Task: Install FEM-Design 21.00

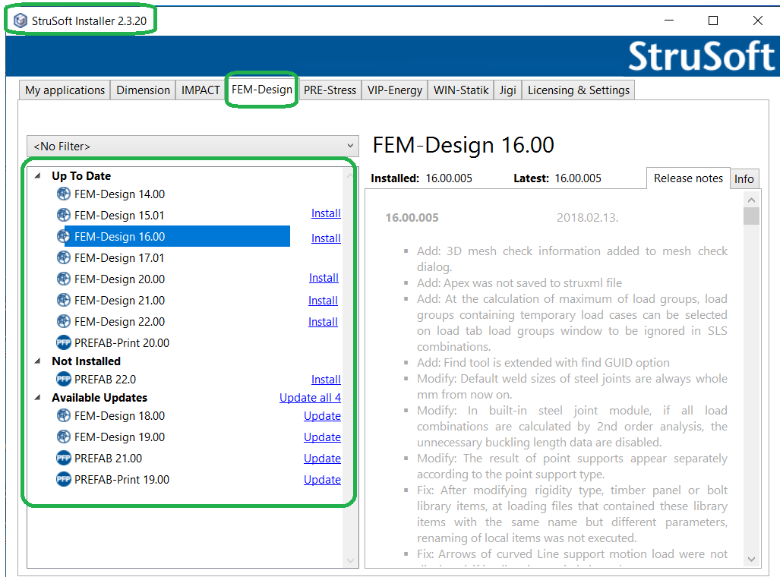Action: click(x=323, y=301)
